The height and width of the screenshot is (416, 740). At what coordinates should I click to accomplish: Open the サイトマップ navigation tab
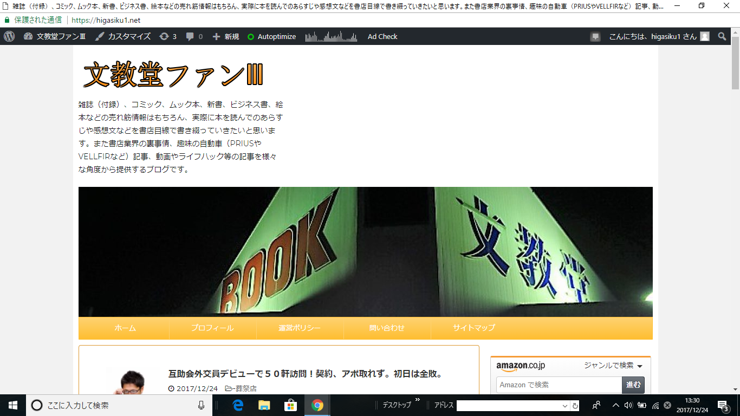(x=474, y=328)
